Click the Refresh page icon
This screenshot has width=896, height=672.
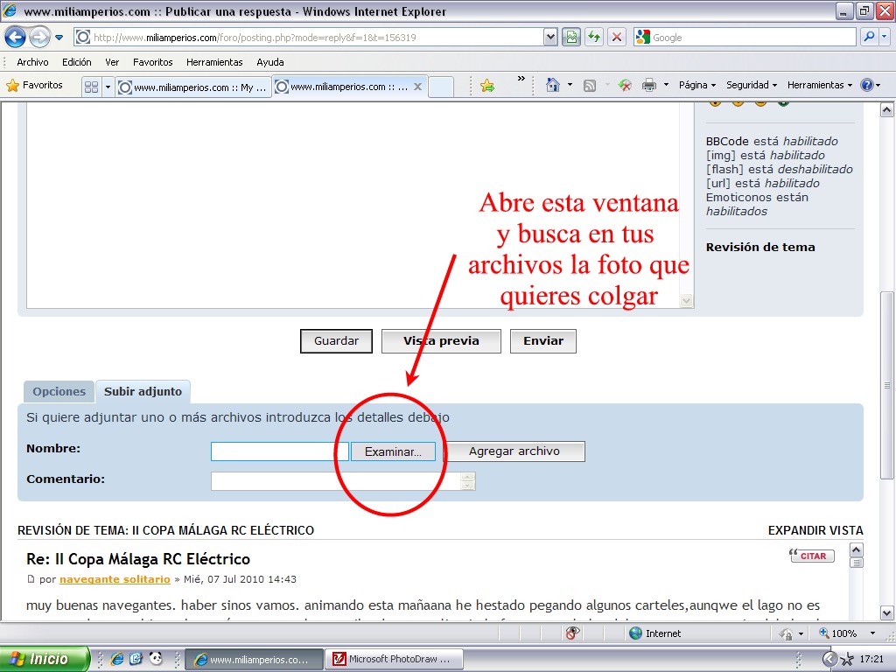[594, 38]
